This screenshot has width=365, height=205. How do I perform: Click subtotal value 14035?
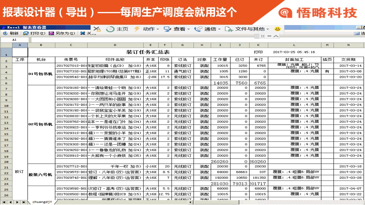coord(221,83)
